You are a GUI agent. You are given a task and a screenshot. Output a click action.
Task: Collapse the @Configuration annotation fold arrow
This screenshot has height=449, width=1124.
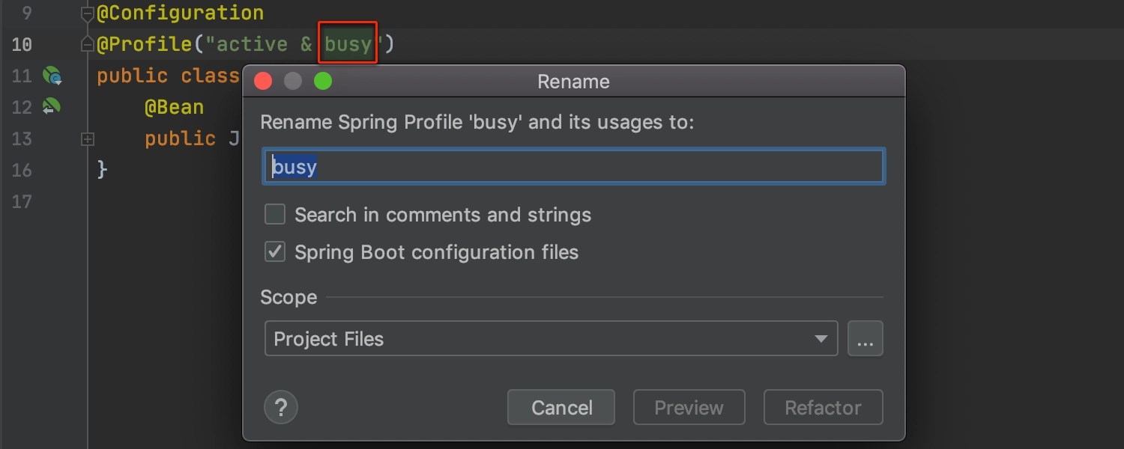[x=88, y=13]
